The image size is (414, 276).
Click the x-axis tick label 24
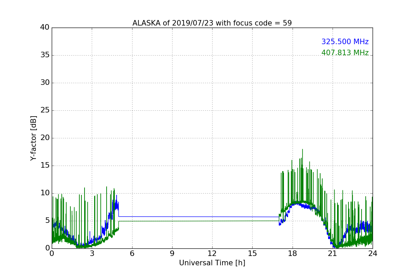coord(373,254)
